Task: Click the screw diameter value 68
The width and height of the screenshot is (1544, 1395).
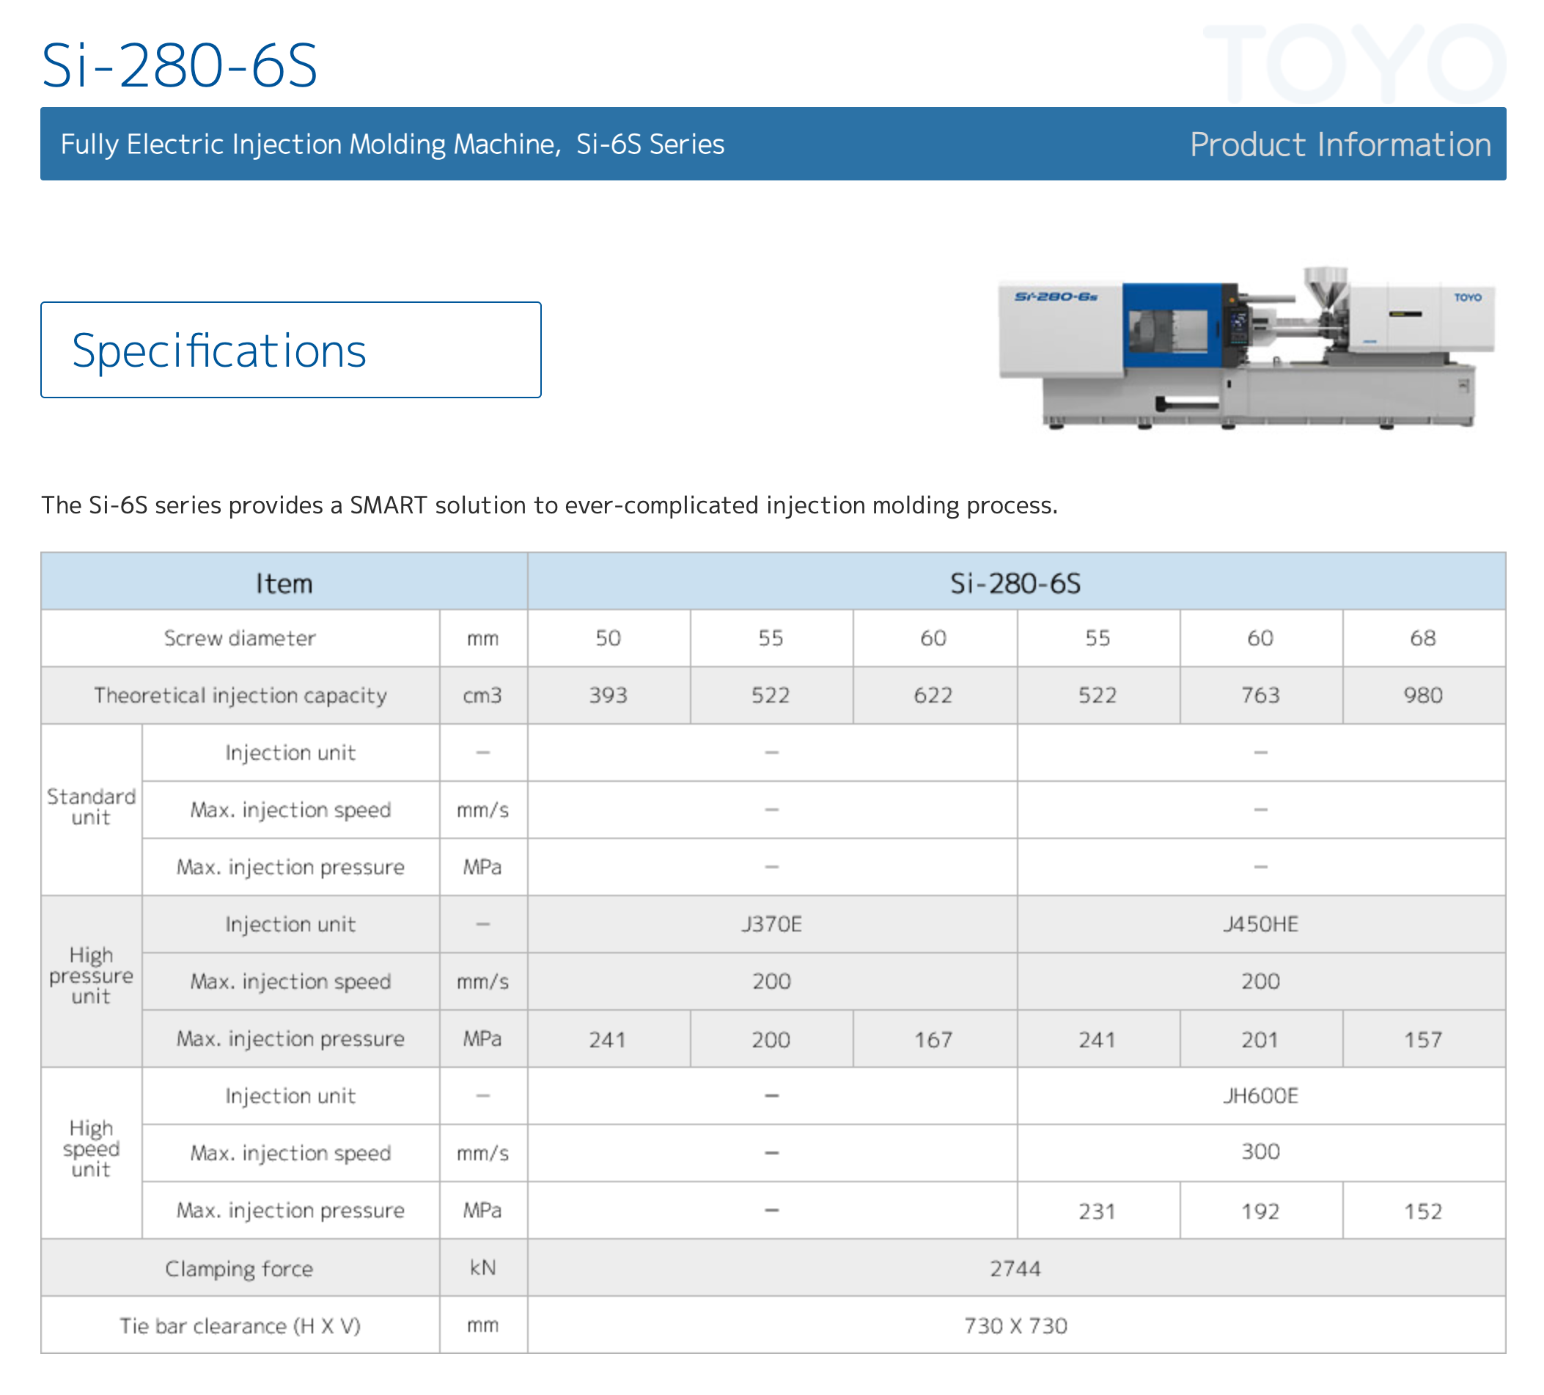Action: [x=1423, y=639]
